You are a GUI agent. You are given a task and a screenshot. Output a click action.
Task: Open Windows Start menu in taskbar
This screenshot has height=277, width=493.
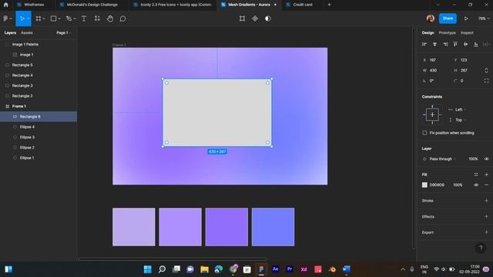[x=147, y=269]
